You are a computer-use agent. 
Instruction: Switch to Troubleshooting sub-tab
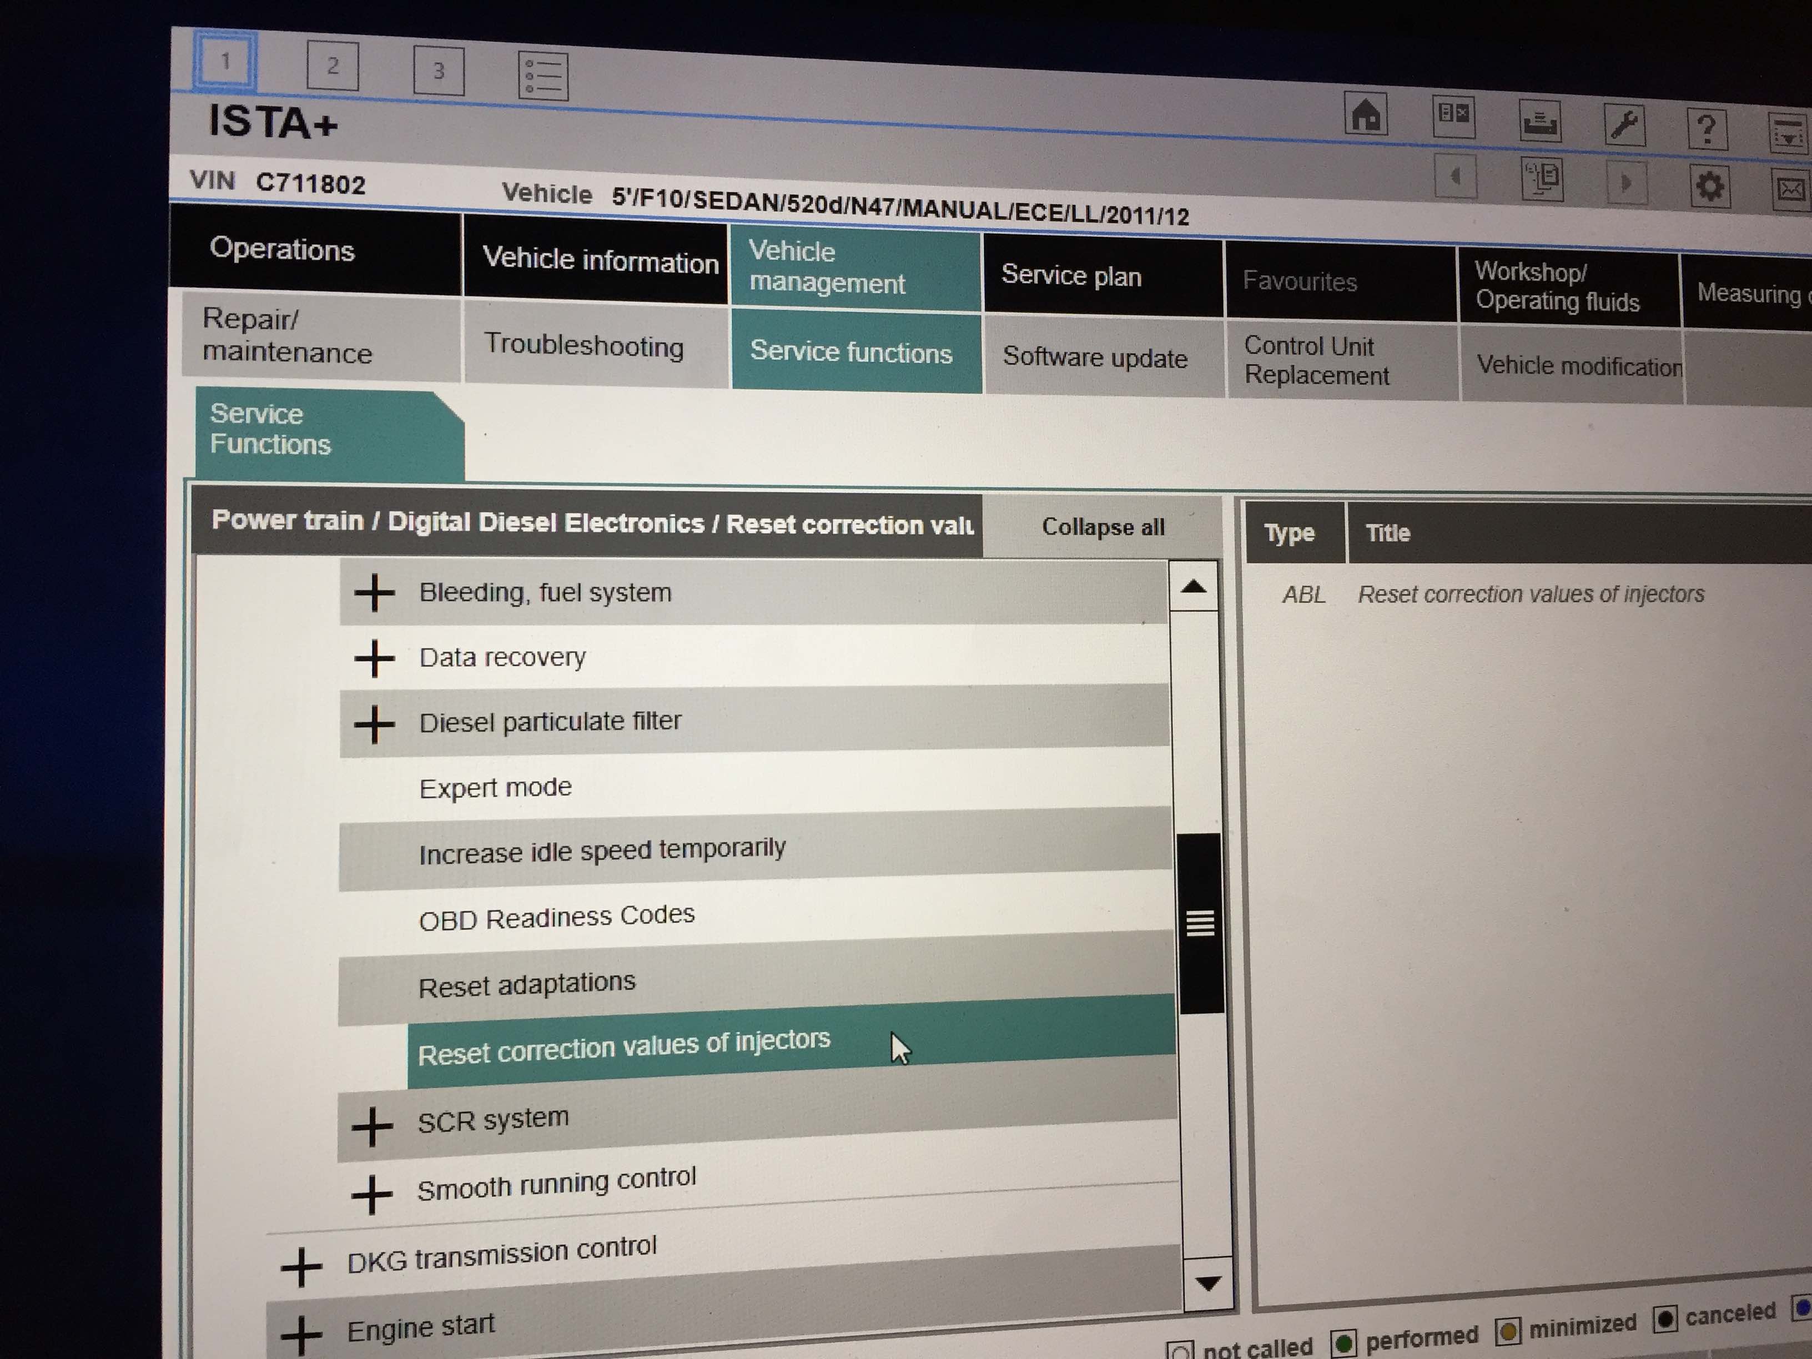point(596,345)
